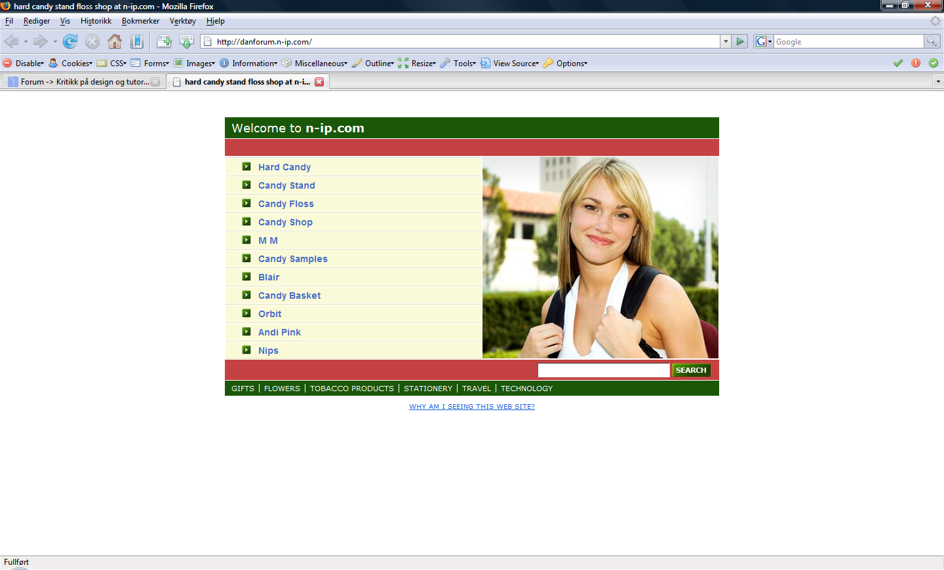This screenshot has height=570, width=944.
Task: Click the magnifier search button in search box
Action: point(932,41)
